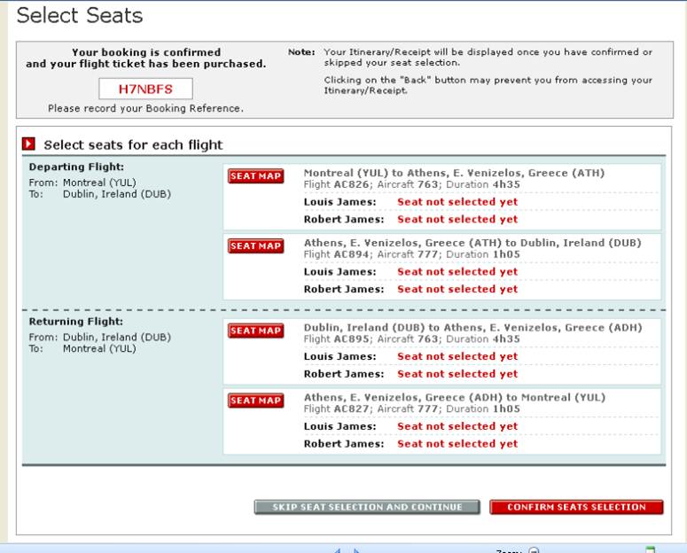Open seat map for flight AC894
687x553 pixels.
coord(256,246)
